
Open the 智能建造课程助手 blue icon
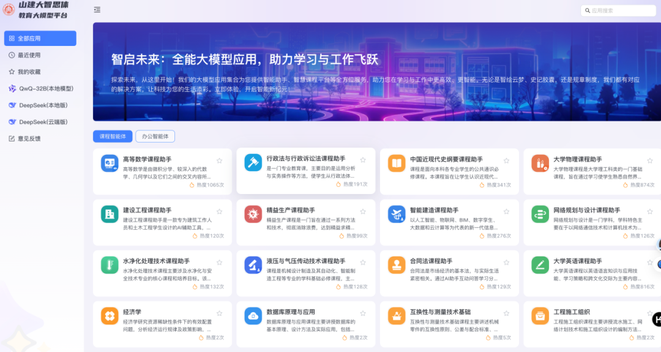[x=397, y=214]
